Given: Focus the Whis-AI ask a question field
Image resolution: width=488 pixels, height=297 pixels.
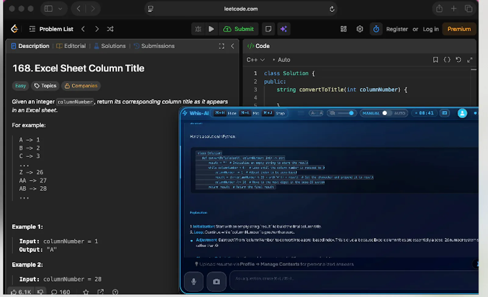Looking at the screenshot, I should coord(354,280).
